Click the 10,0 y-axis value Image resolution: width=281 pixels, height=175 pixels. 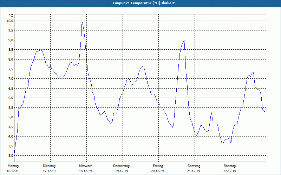[x=10, y=21]
